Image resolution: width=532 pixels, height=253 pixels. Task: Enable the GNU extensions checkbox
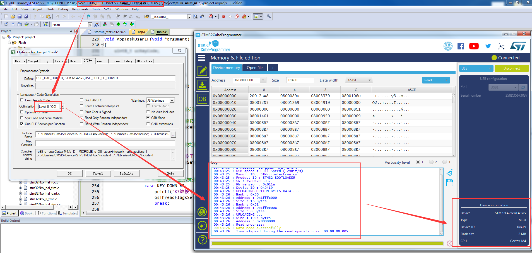(148, 124)
